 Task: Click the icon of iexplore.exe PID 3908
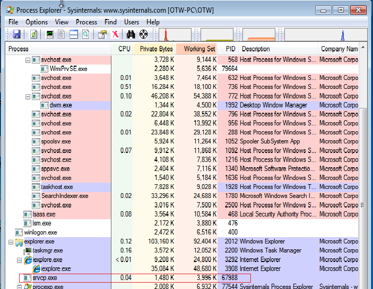[x=36, y=269]
